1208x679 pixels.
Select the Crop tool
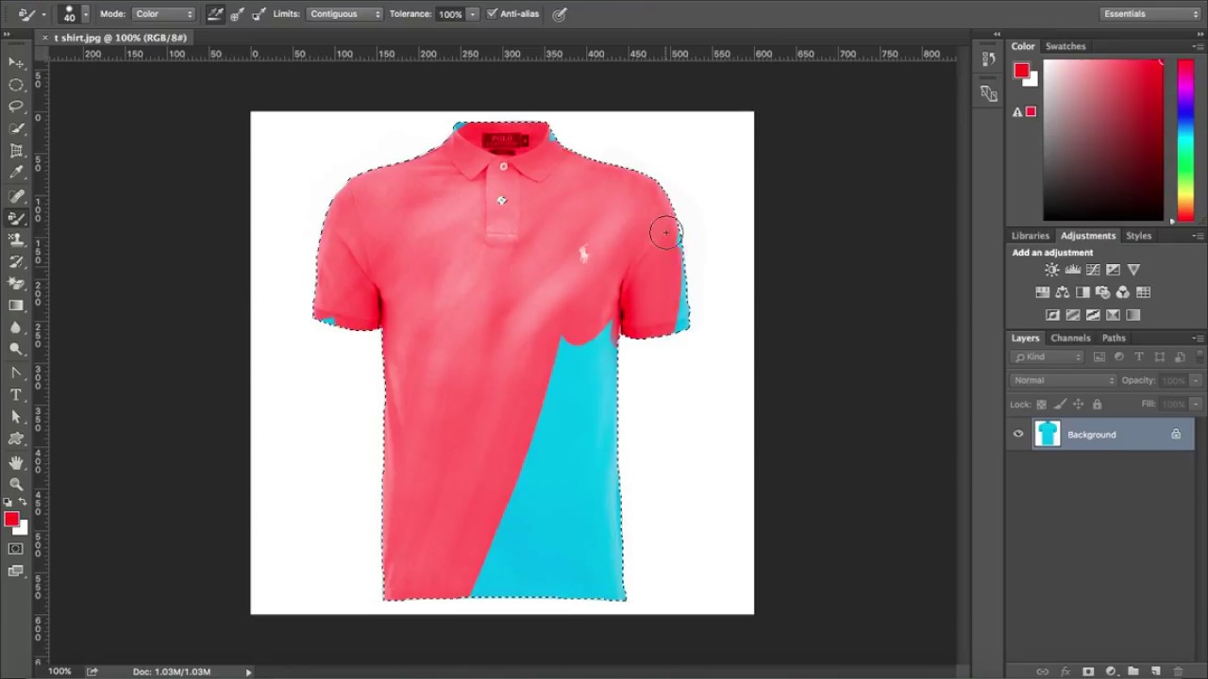tap(16, 151)
